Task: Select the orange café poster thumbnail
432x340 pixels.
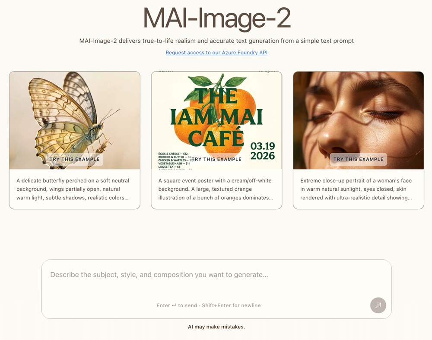Action: 216,120
